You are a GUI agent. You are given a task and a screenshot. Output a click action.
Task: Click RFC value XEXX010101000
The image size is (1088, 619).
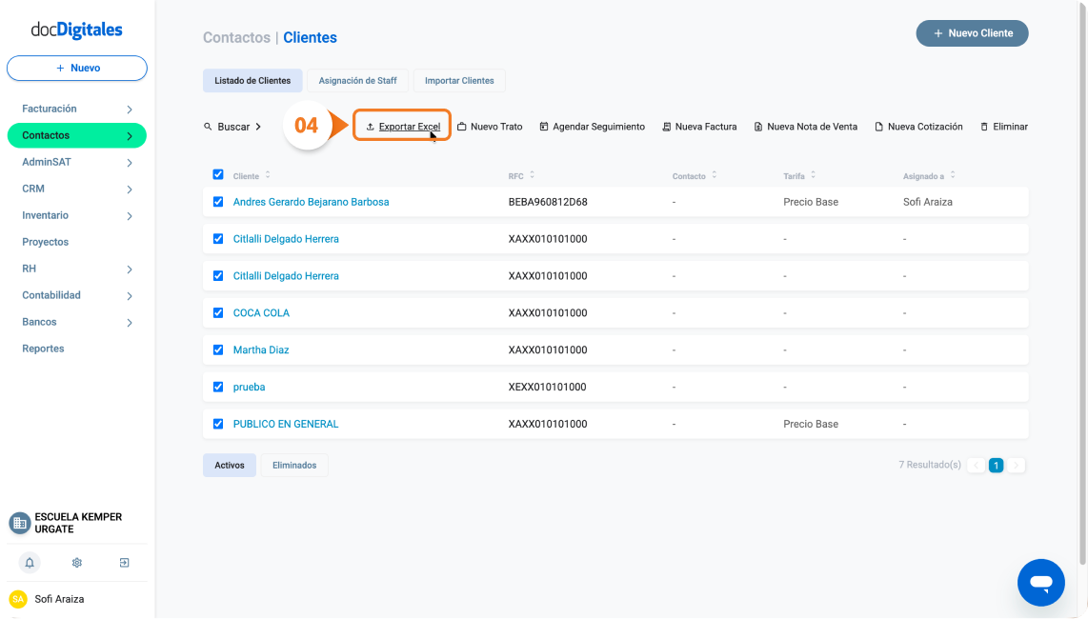pyautogui.click(x=547, y=388)
